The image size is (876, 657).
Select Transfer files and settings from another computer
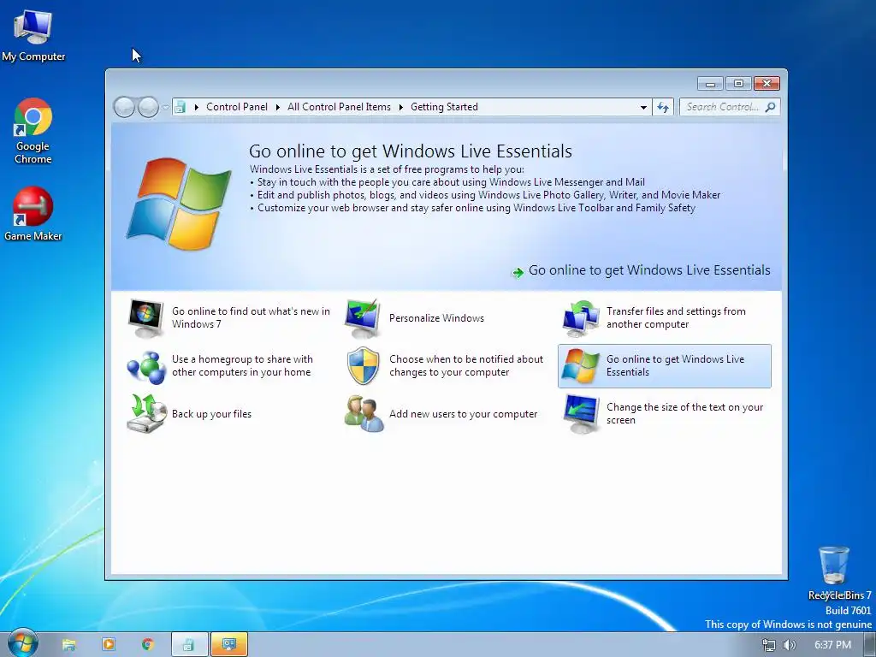click(x=676, y=318)
